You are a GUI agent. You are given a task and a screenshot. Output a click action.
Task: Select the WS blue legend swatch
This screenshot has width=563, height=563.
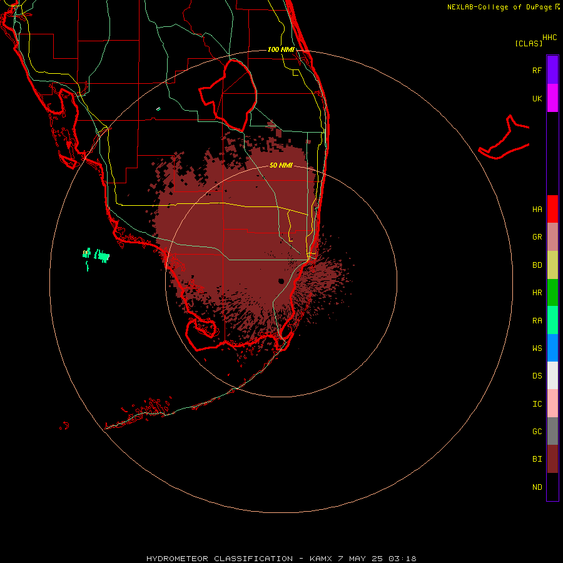[552, 348]
